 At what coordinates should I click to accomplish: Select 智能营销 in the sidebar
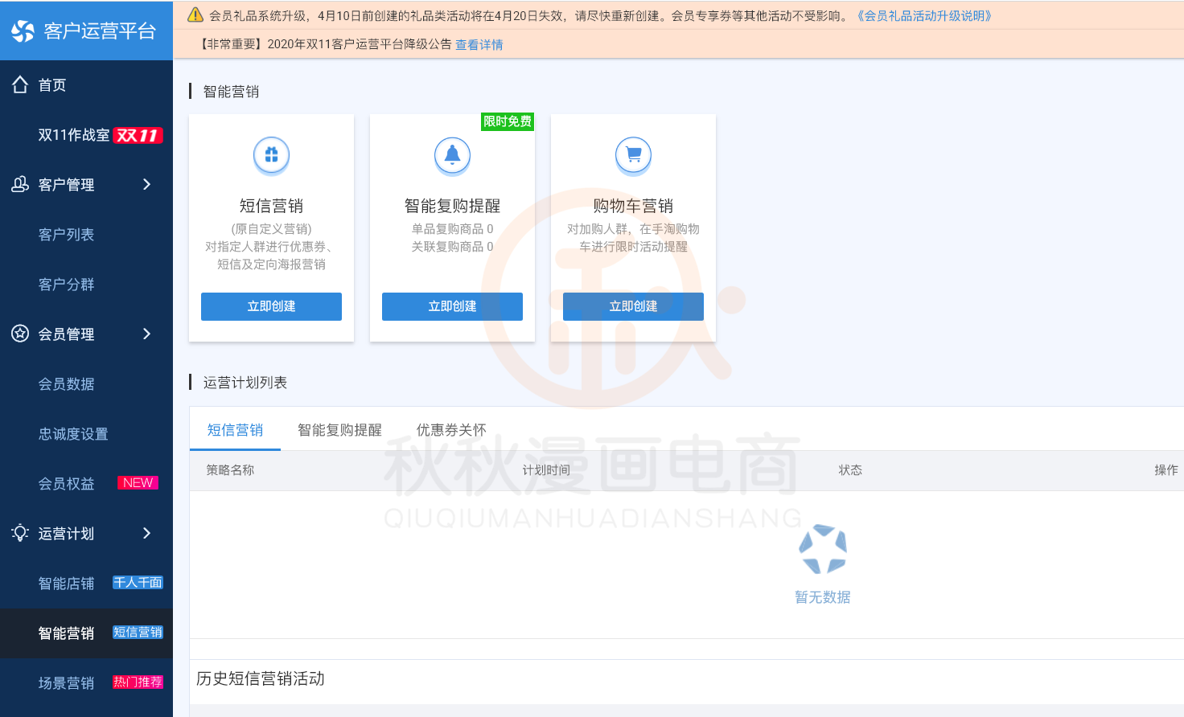click(x=86, y=633)
